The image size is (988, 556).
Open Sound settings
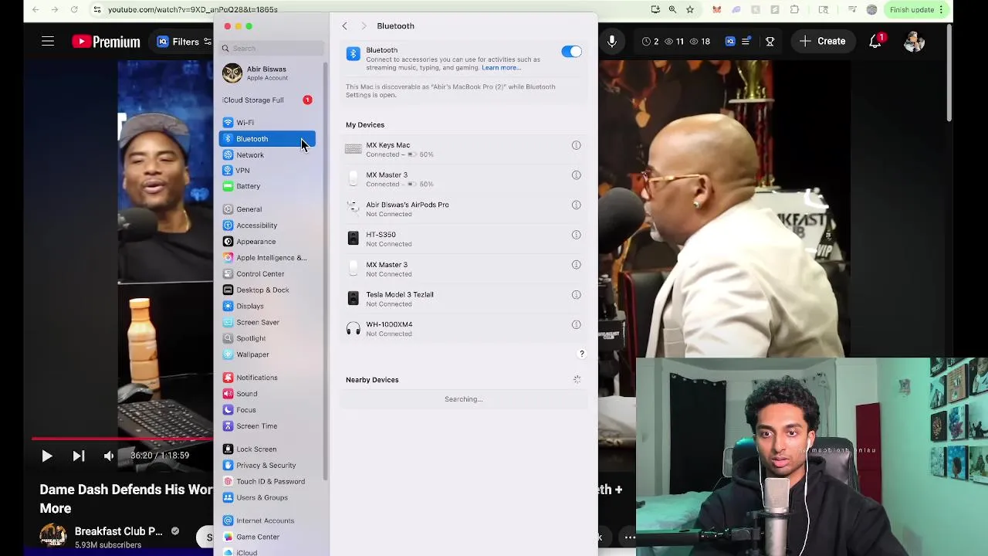pos(267,394)
